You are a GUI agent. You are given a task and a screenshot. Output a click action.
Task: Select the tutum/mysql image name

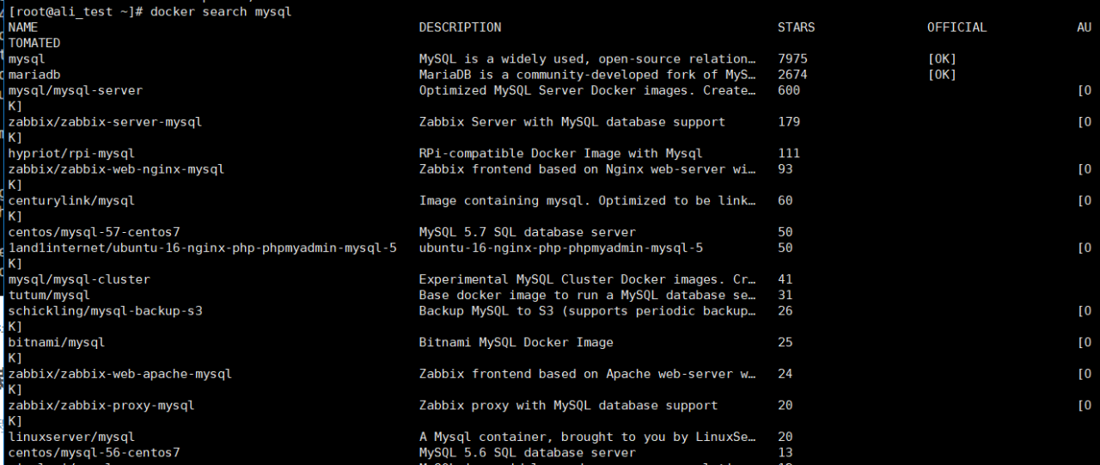coord(49,295)
